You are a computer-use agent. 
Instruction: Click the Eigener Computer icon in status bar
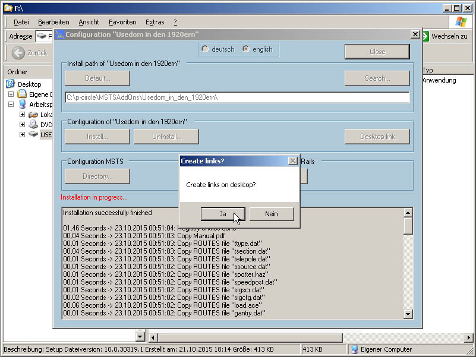(354, 349)
